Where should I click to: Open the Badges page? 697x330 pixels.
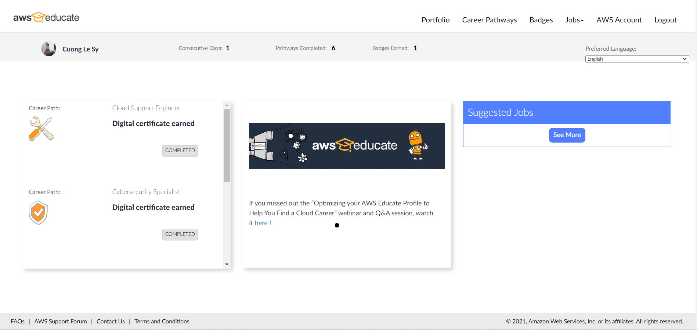pos(541,20)
